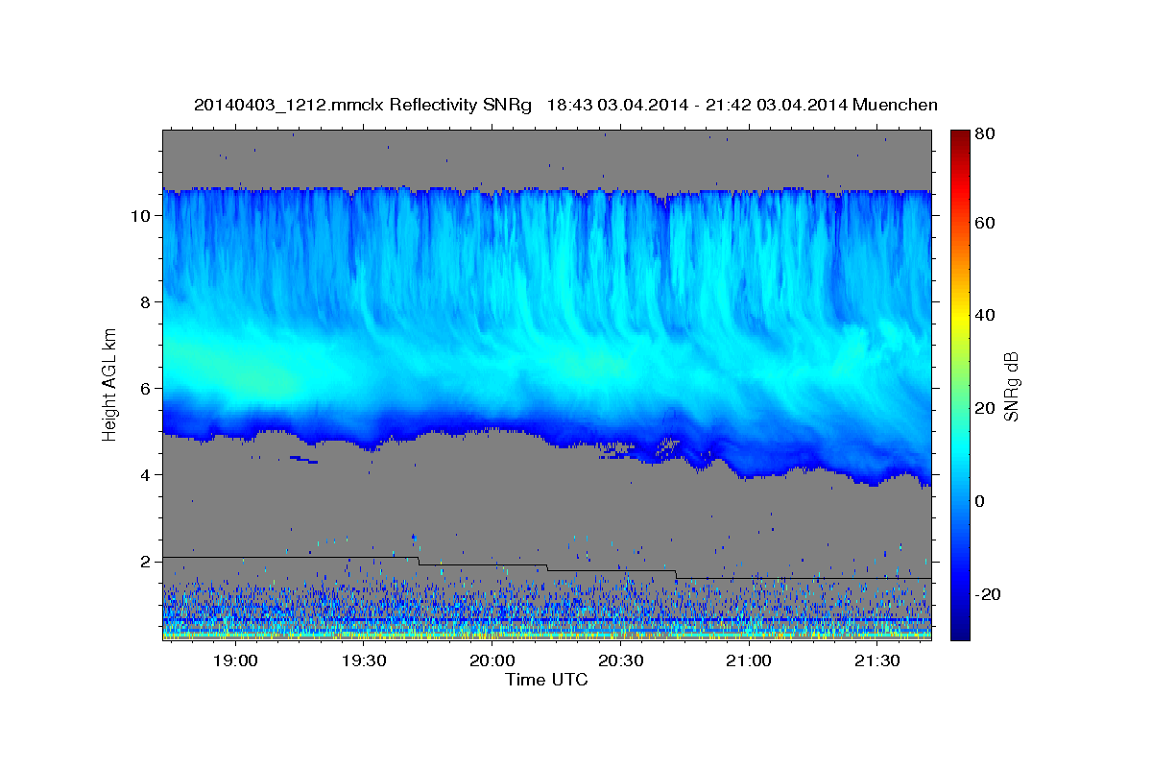Click the dark blue bottom of colorbar
Image resolution: width=1152 pixels, height=768 pixels.
pyautogui.click(x=959, y=629)
